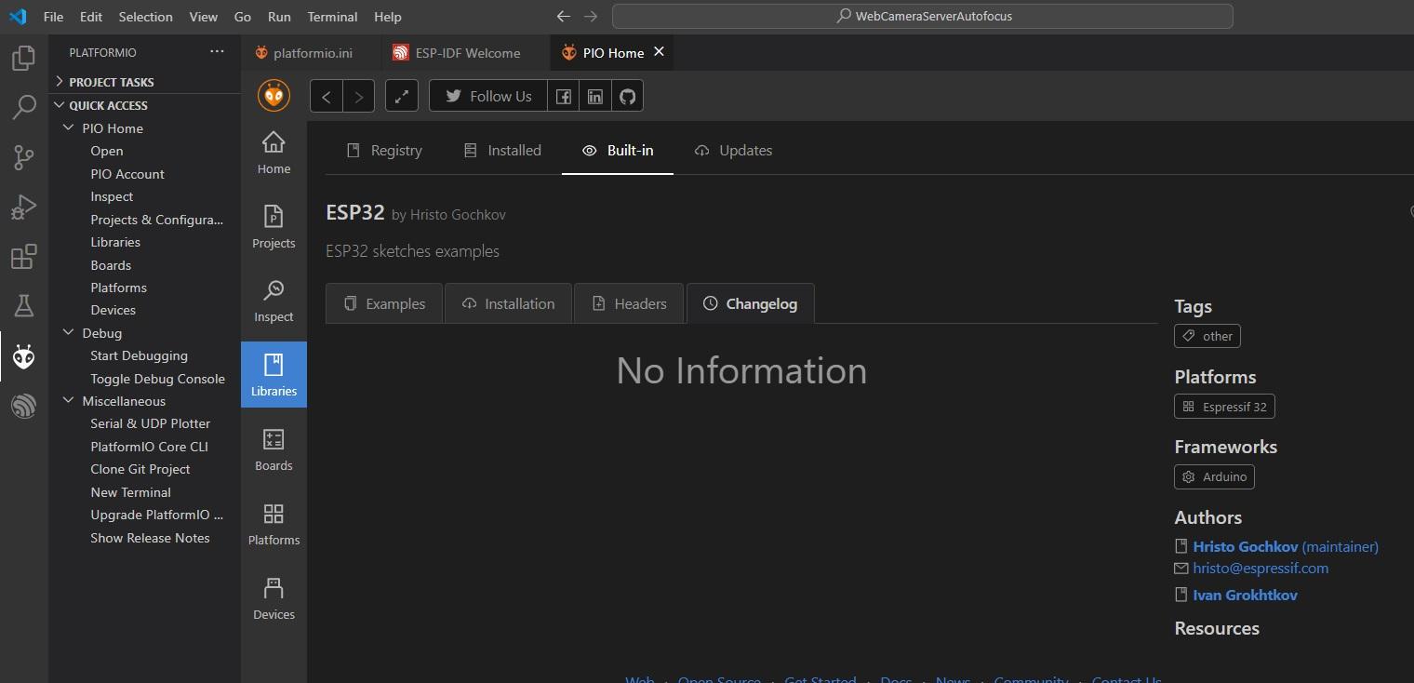Expand the PROJECT TASKS section

(144, 82)
